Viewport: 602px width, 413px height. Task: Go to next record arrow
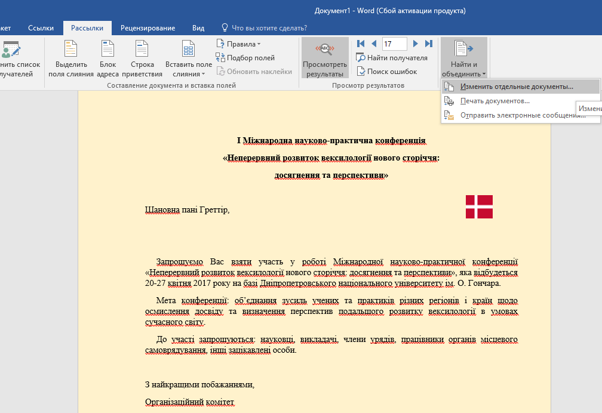click(416, 44)
